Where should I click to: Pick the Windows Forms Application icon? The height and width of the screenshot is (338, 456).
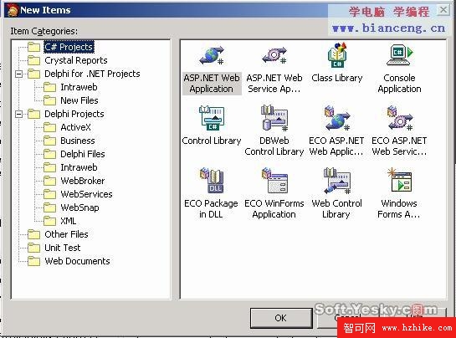coord(400,180)
